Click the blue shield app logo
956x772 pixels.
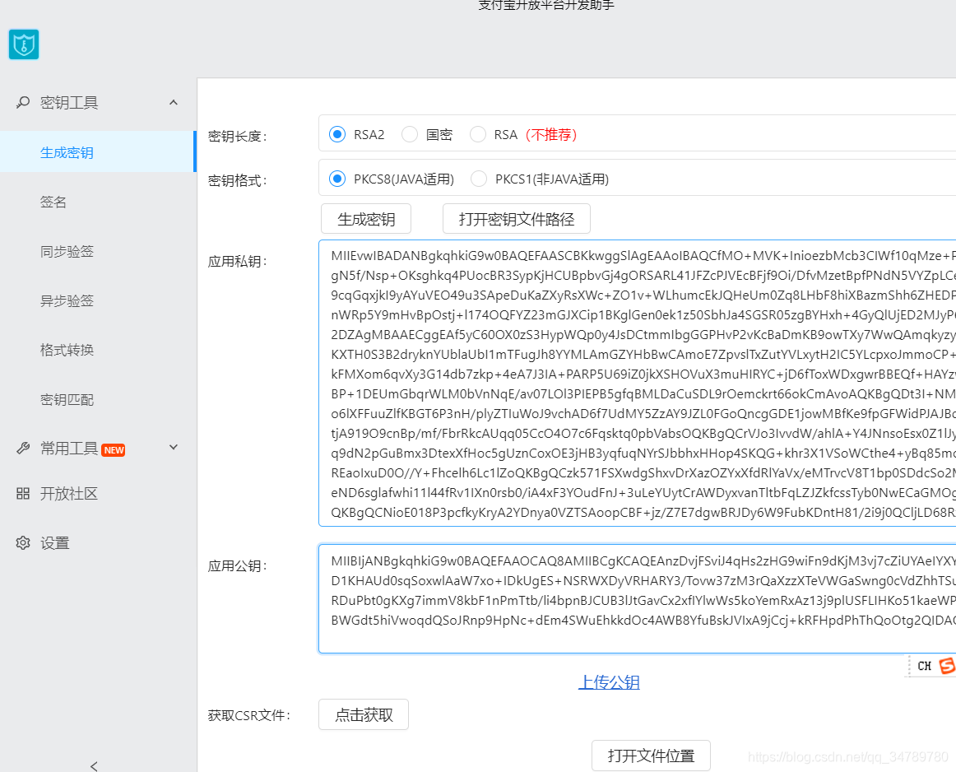[24, 44]
